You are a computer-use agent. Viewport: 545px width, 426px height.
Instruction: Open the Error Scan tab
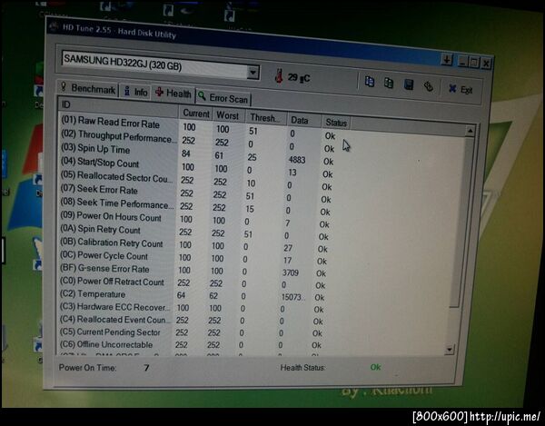(x=223, y=98)
